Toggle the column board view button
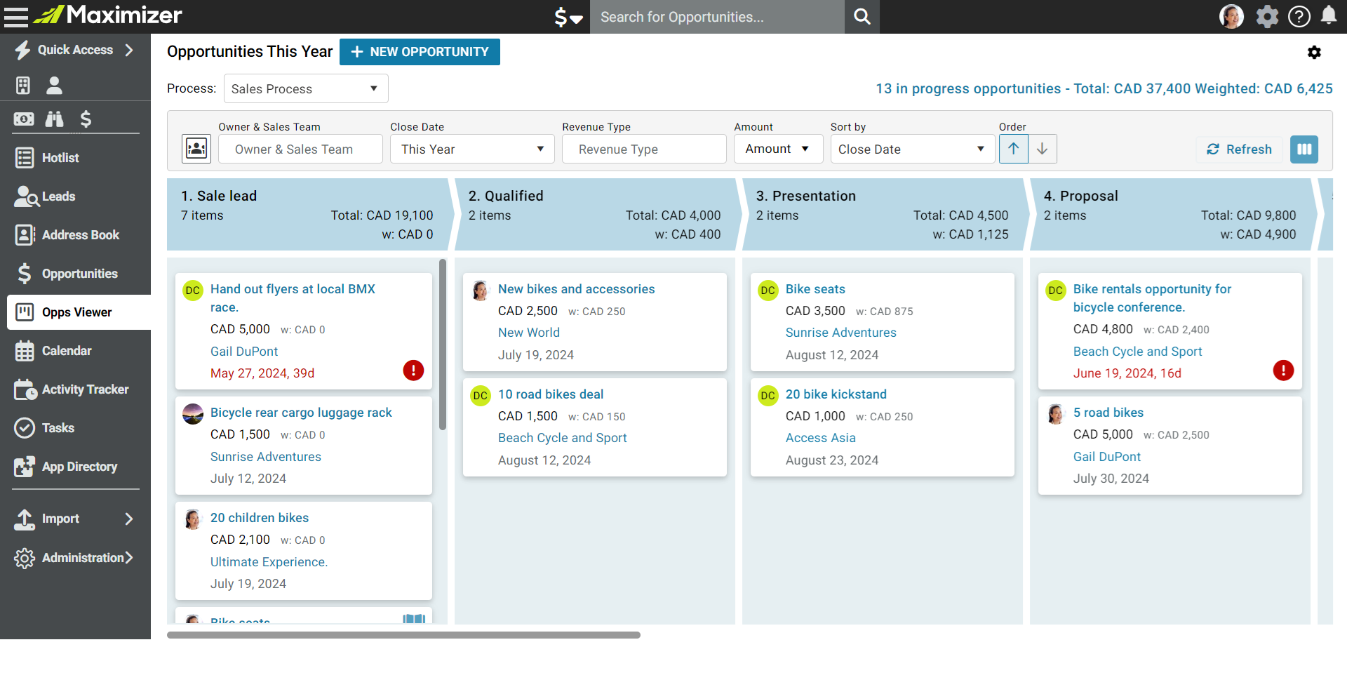This screenshot has height=694, width=1347. click(1304, 149)
